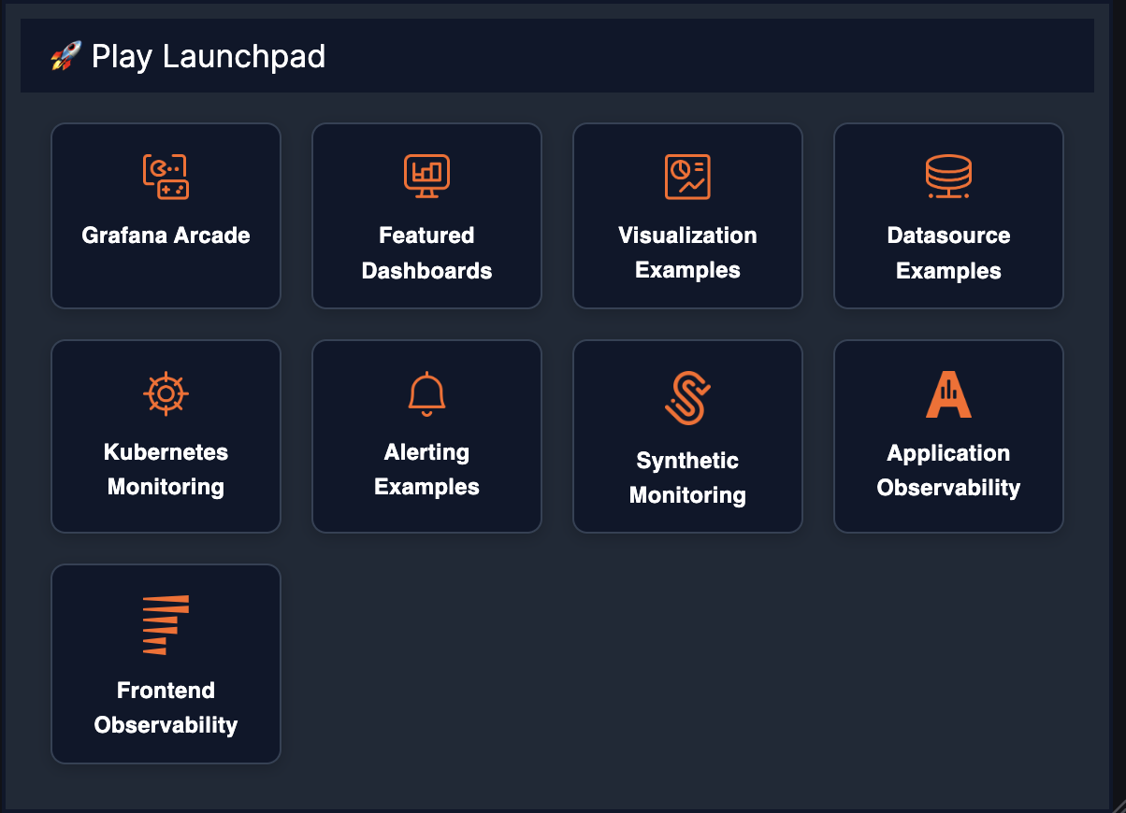1126x813 pixels.
Task: Open the Alerting Examples card
Action: pos(426,436)
